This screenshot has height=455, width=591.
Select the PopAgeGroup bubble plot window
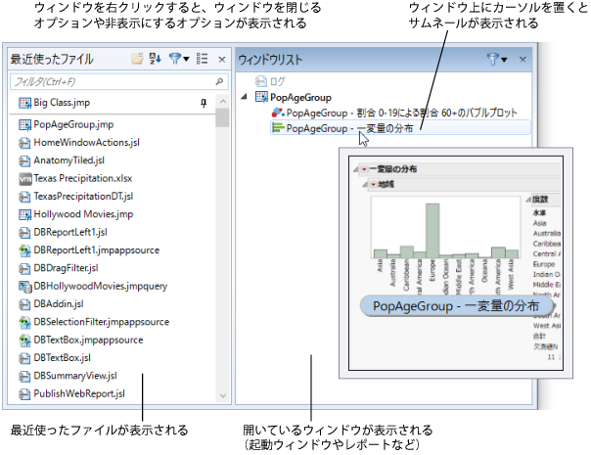pos(394,113)
